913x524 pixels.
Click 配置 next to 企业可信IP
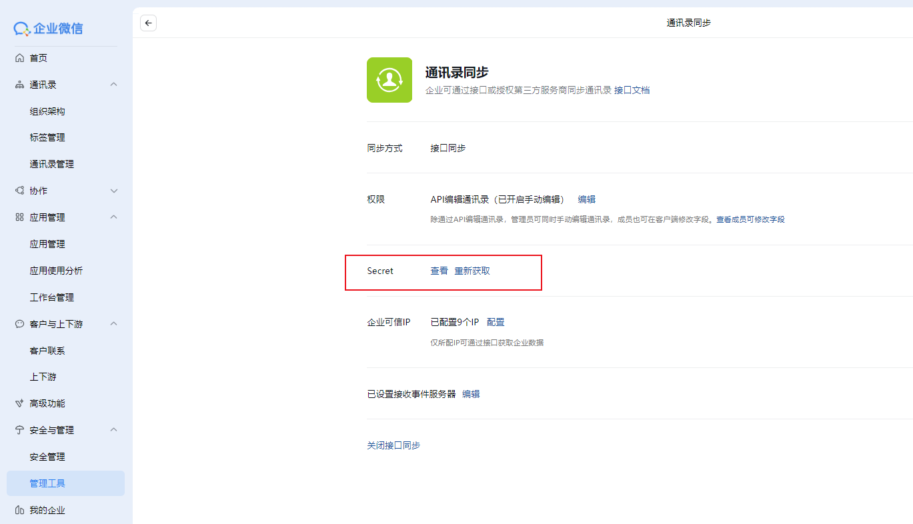click(x=496, y=323)
